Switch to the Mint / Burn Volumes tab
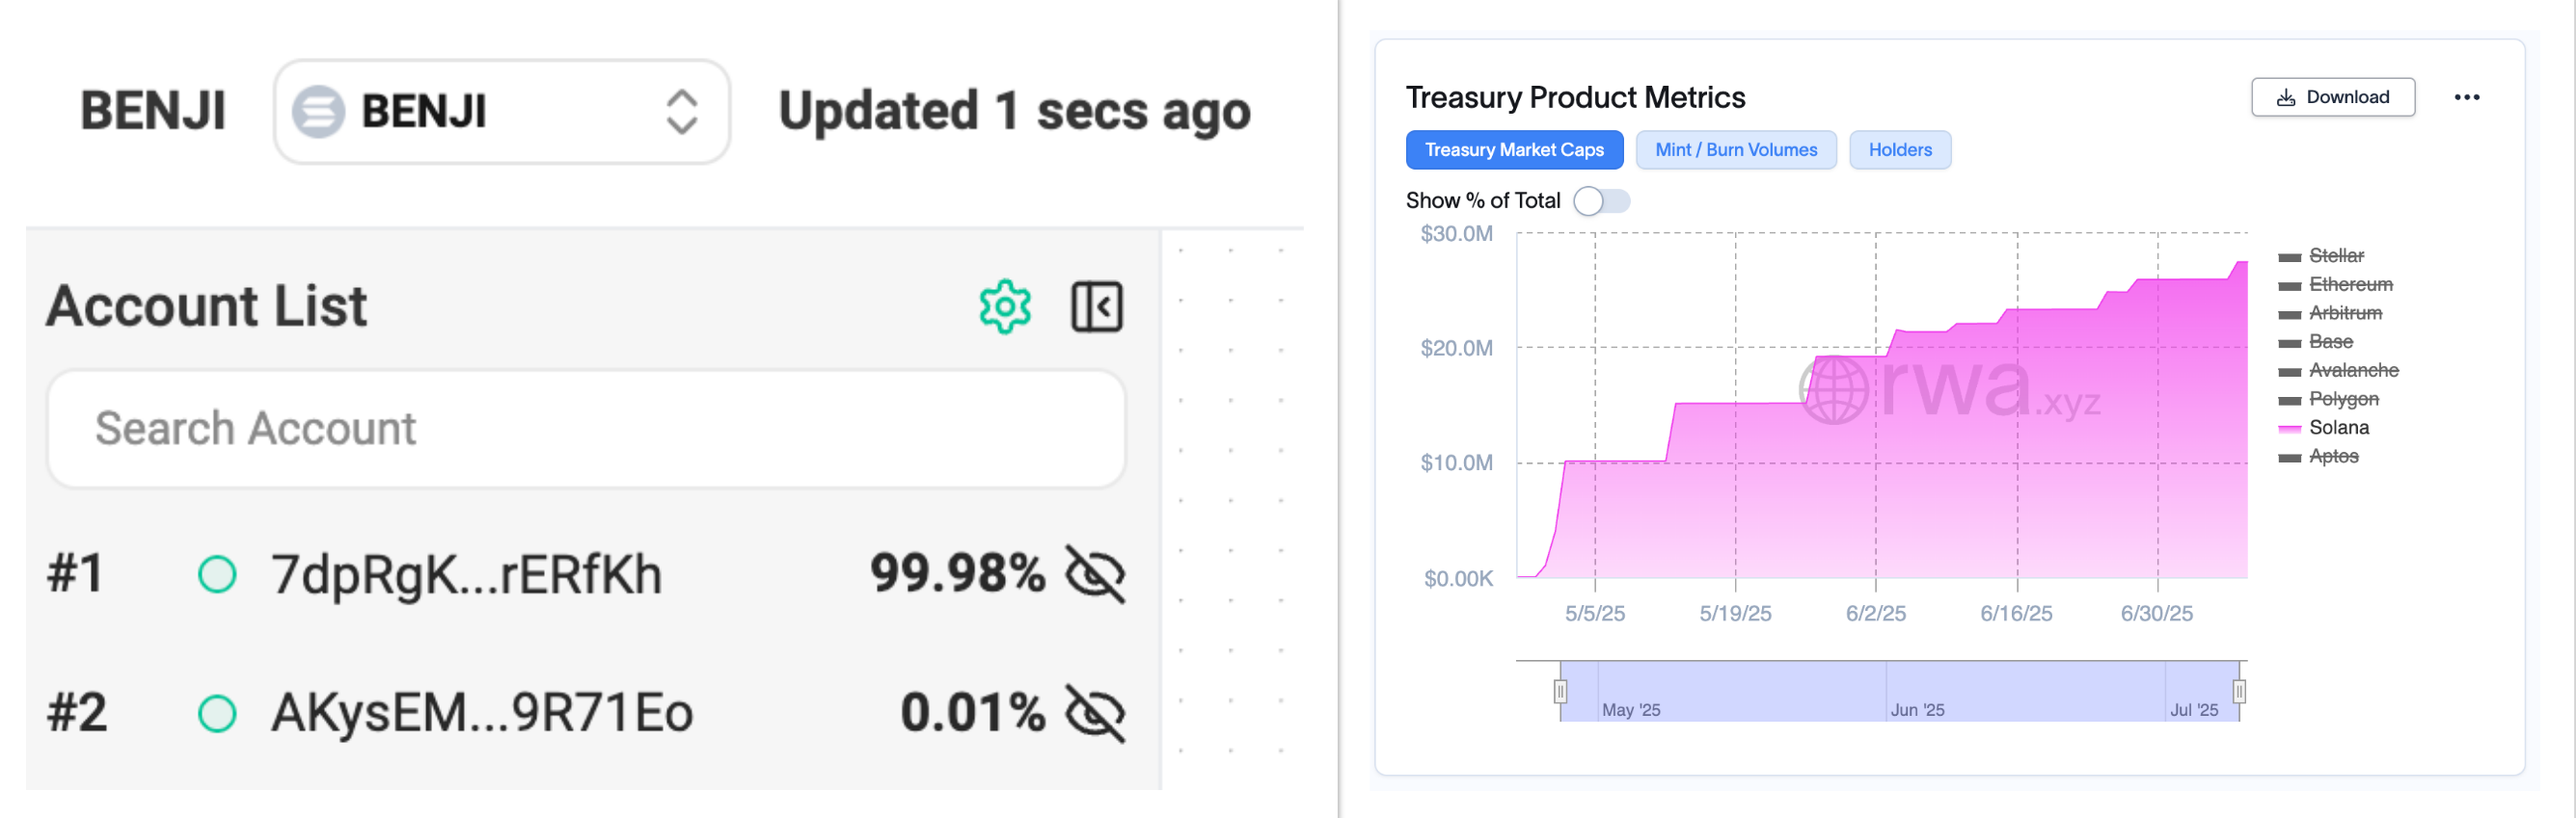The width and height of the screenshot is (2576, 818). [1735, 149]
